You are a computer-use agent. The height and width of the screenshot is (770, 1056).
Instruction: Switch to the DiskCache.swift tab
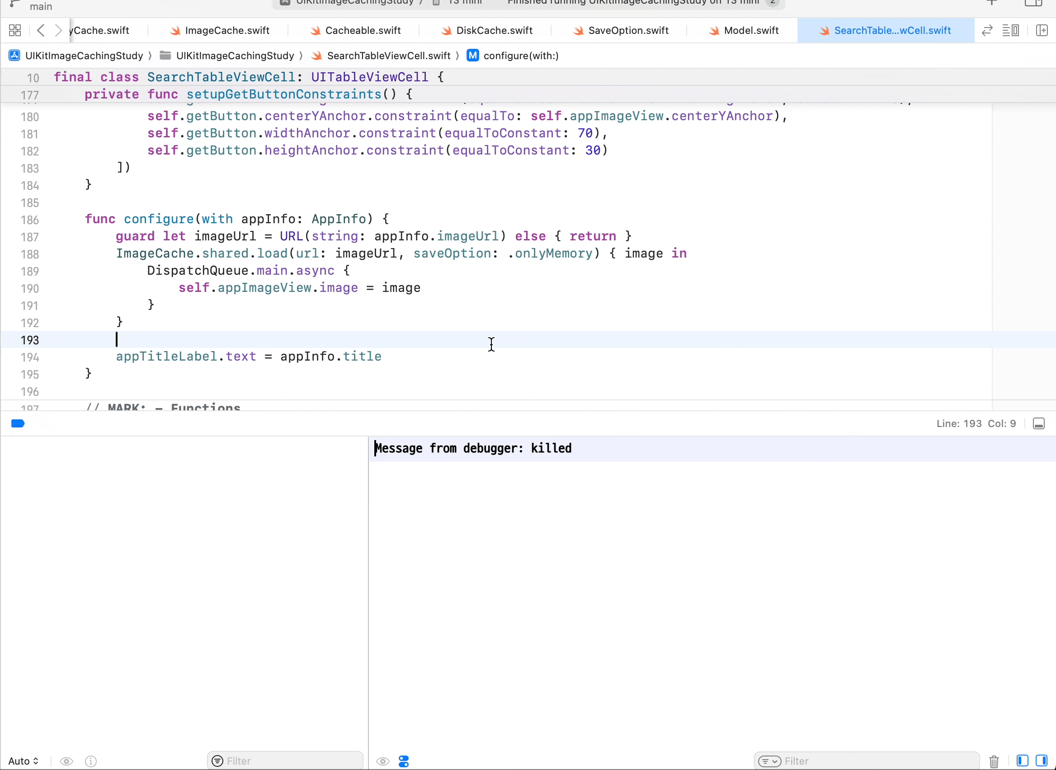pyautogui.click(x=494, y=31)
